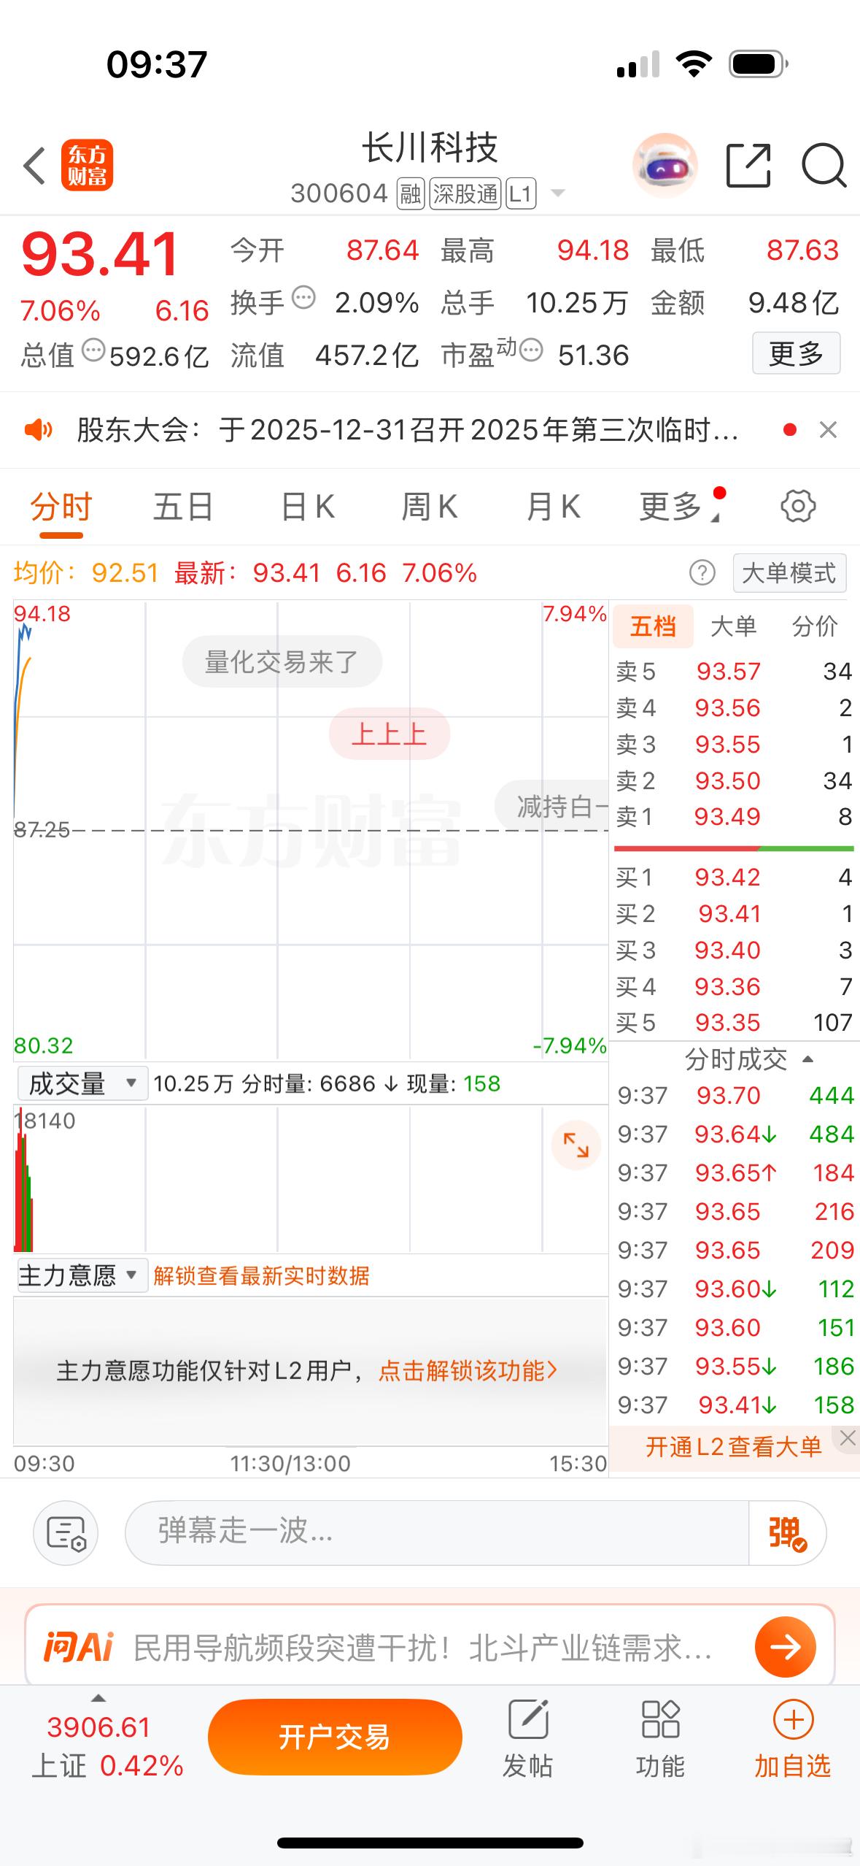The height and width of the screenshot is (1866, 860).
Task: Close the 开通L2查看大单 banner
Action: 847,1438
